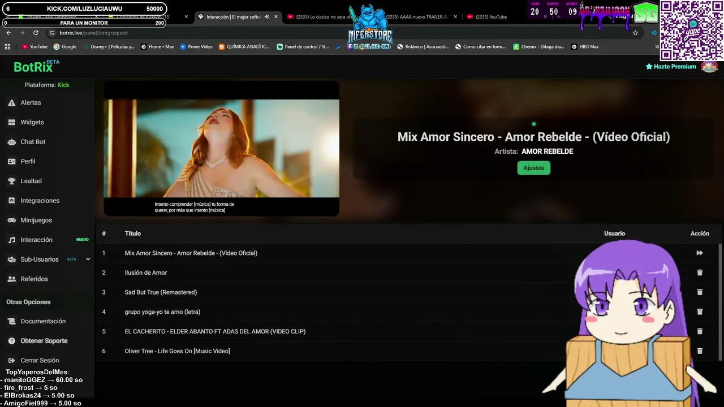Expand the Sub-Usuarios submenu chevron
724x407 pixels.
[x=88, y=259]
